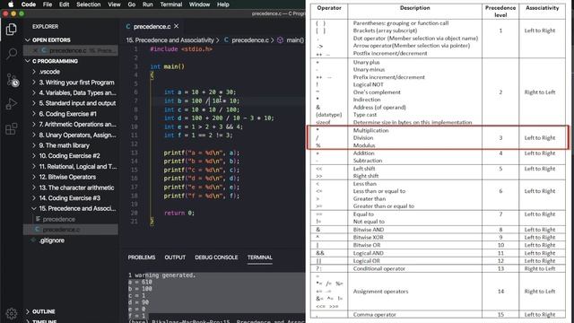Place cursor on line 6 int a
574x323 pixels.
pyautogui.click(x=200, y=92)
